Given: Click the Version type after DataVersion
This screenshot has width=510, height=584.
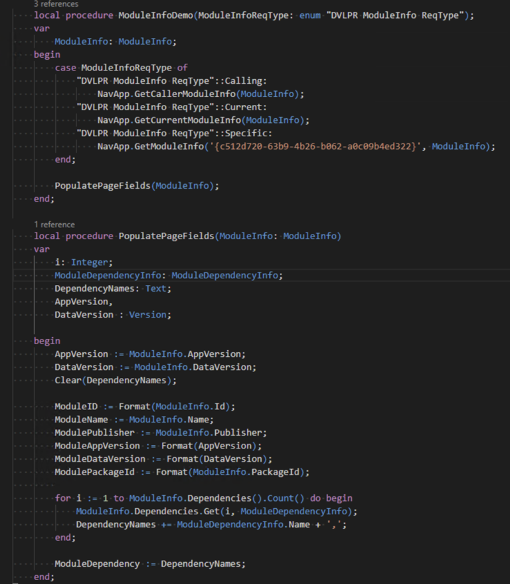Looking at the screenshot, I should coord(149,314).
